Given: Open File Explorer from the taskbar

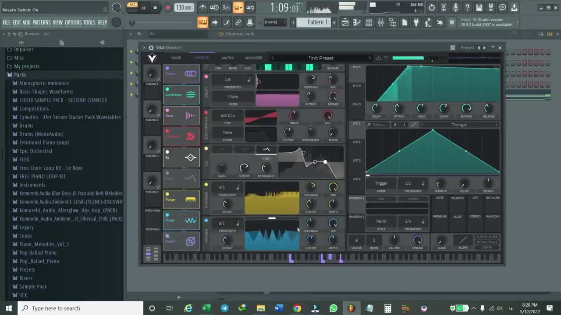Looking at the screenshot, I should coord(260,308).
